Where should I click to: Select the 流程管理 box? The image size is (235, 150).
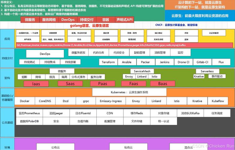pos(160,52)
